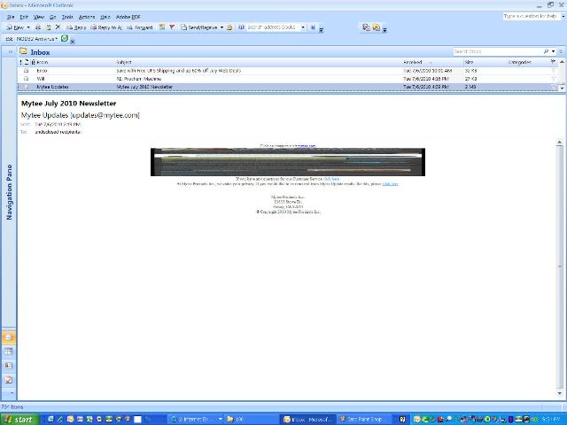Expand the Send/Receive dropdown arrow
The width and height of the screenshot is (567, 425).
221,27
